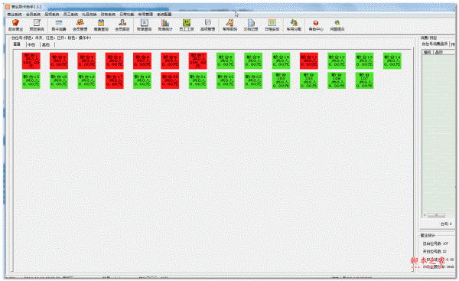Viewport: 459px width, 281px height.
Task: Click the calendar icon right of 会员管理
Action: point(101,25)
